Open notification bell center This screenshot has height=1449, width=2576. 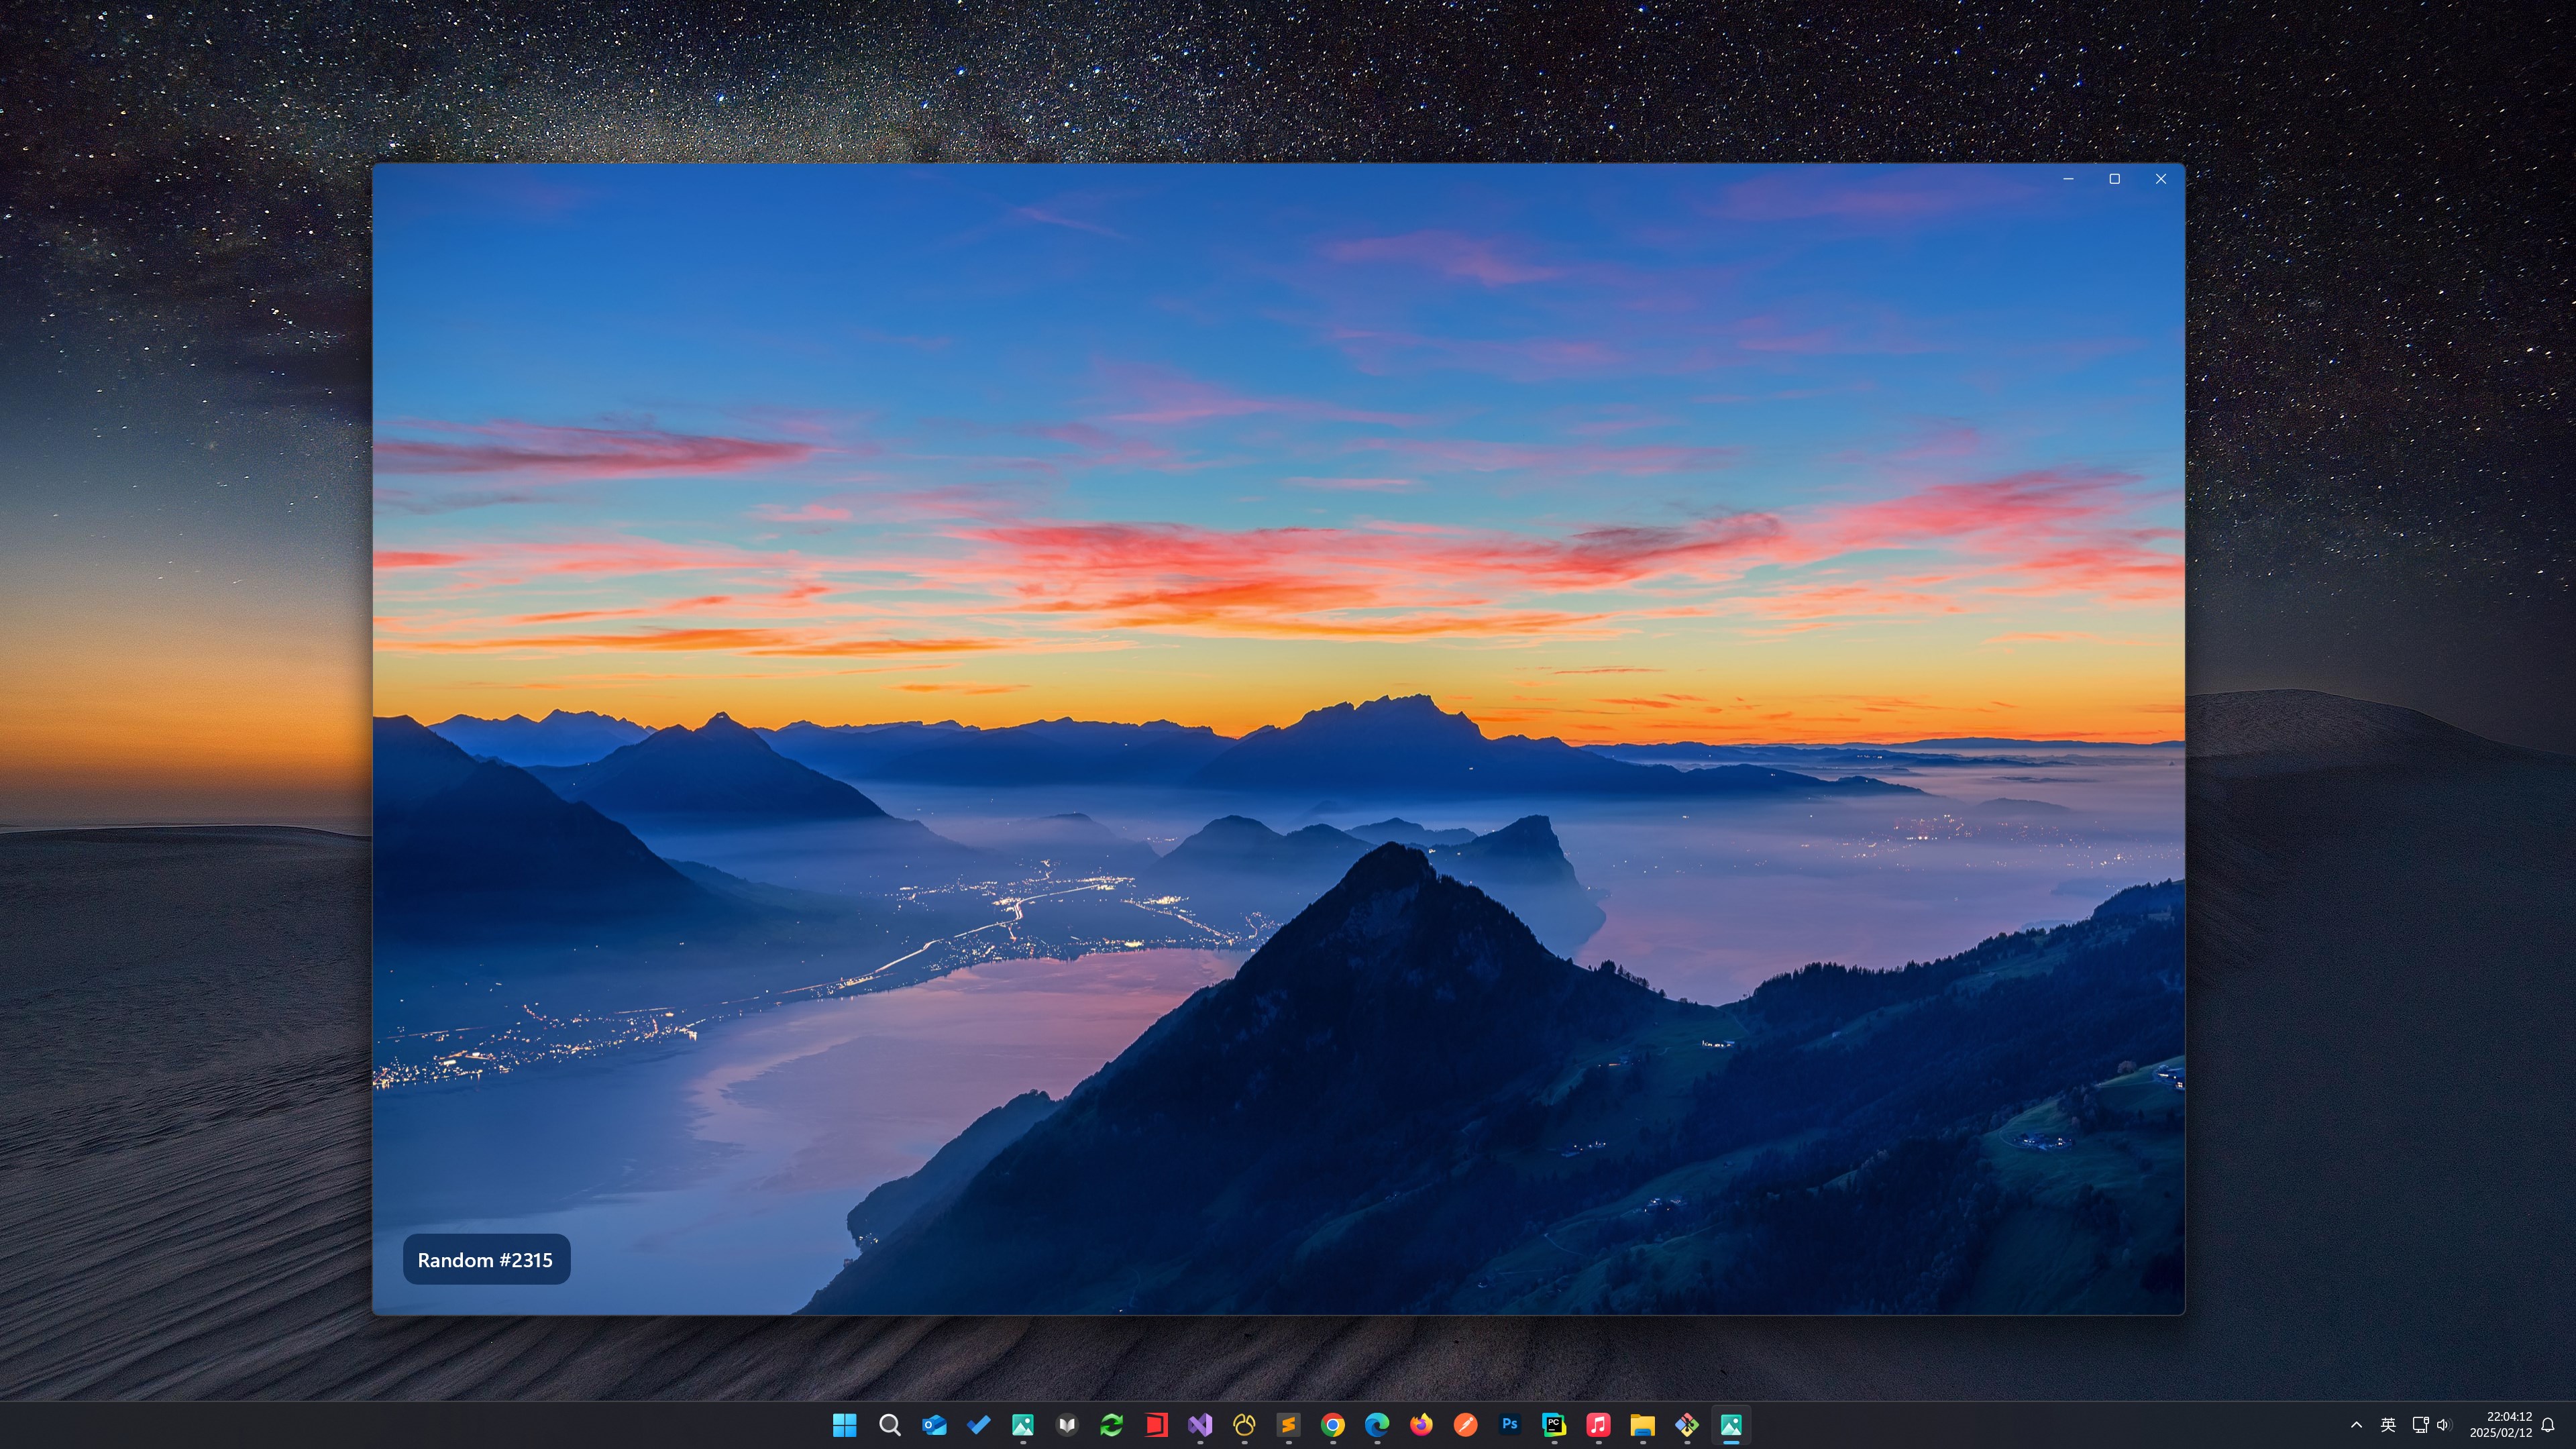tap(2548, 1425)
